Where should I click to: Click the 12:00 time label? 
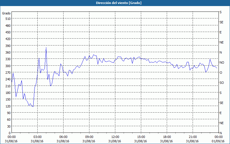[x=115, y=137]
